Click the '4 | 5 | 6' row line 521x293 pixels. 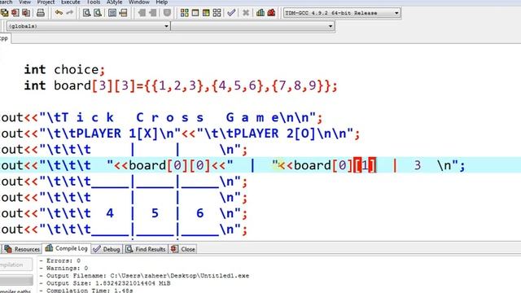[x=124, y=213]
